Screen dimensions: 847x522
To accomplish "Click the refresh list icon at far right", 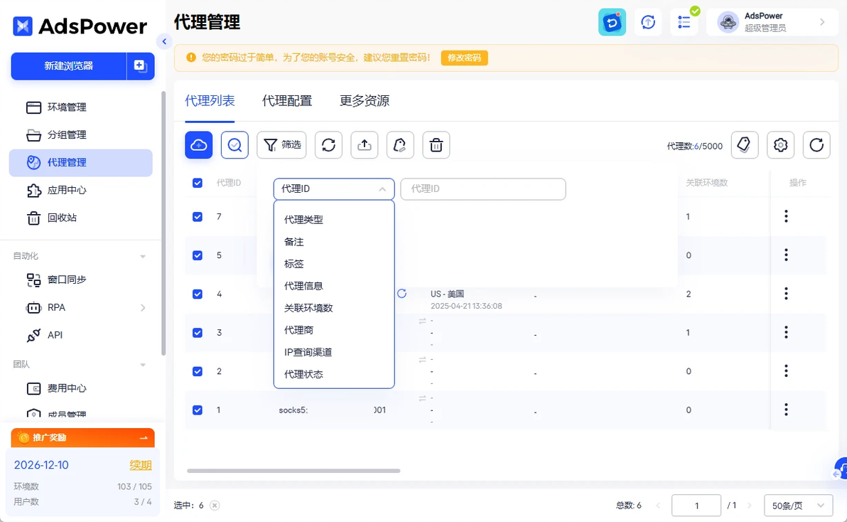I will coord(816,145).
